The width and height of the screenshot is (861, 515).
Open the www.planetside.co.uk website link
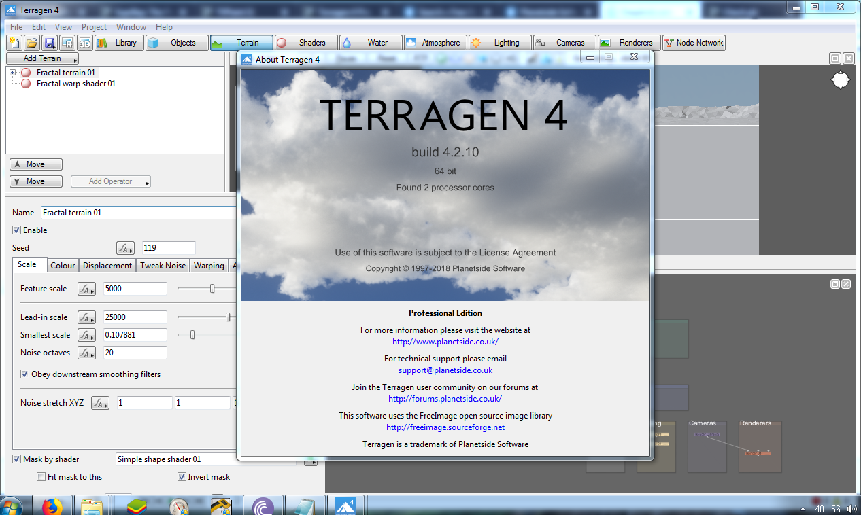coord(445,342)
